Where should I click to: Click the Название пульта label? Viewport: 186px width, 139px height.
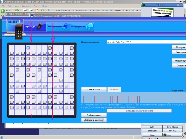(90, 42)
